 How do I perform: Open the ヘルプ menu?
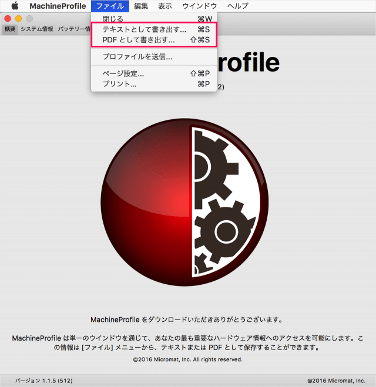tap(237, 6)
